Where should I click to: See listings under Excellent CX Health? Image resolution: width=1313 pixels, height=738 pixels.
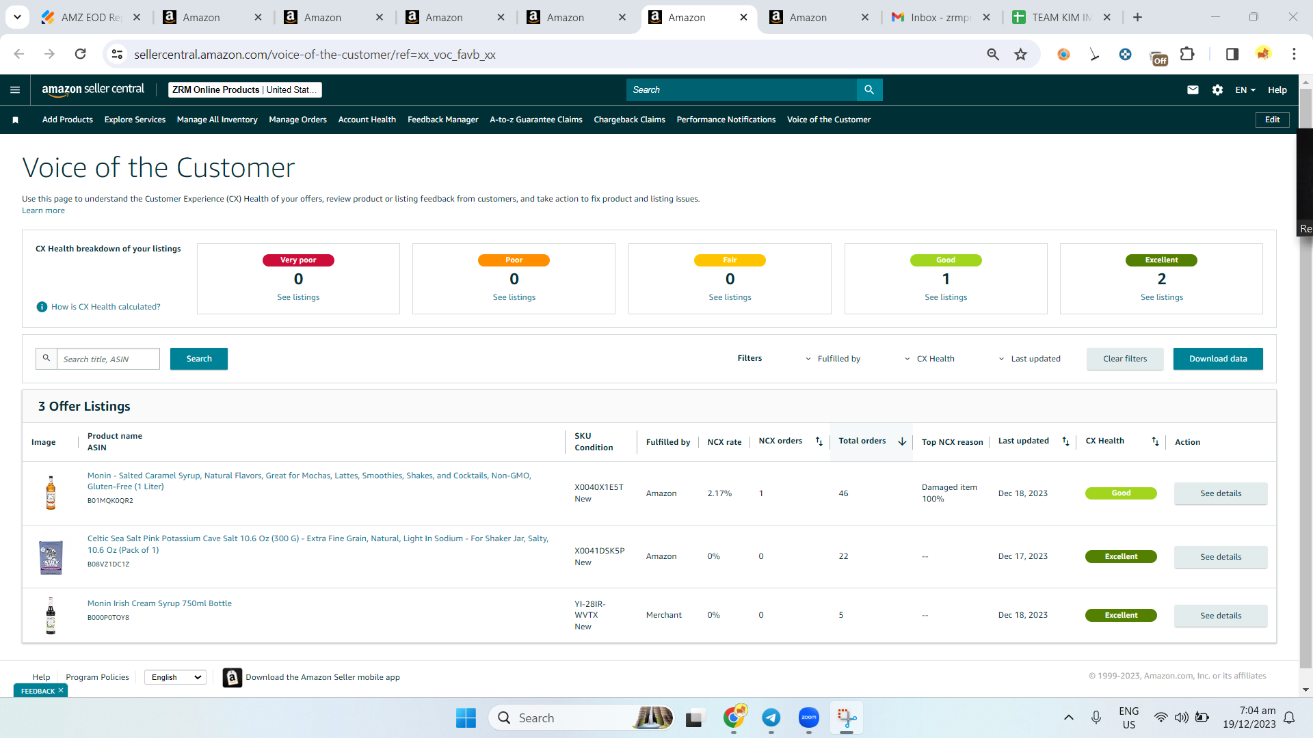click(x=1161, y=297)
